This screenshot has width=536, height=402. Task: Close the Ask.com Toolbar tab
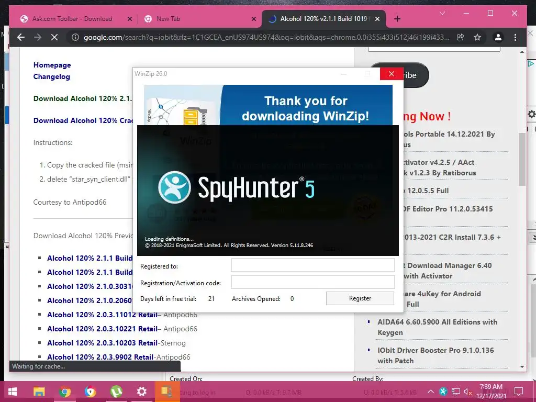(x=130, y=19)
